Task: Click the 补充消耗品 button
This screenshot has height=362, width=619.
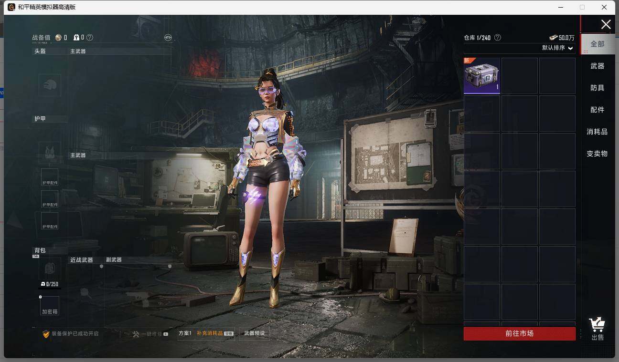Action: (x=215, y=333)
